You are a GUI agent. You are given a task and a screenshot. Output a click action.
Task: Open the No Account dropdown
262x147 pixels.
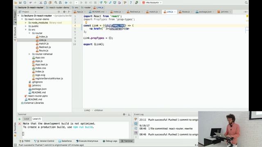[x=152, y=2]
